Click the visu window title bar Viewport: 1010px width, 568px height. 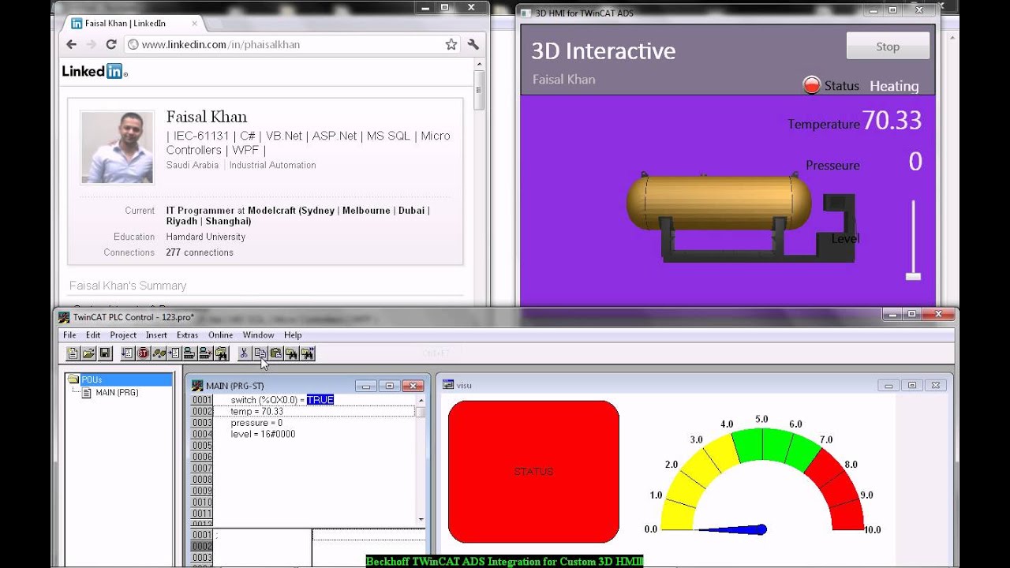click(x=694, y=385)
